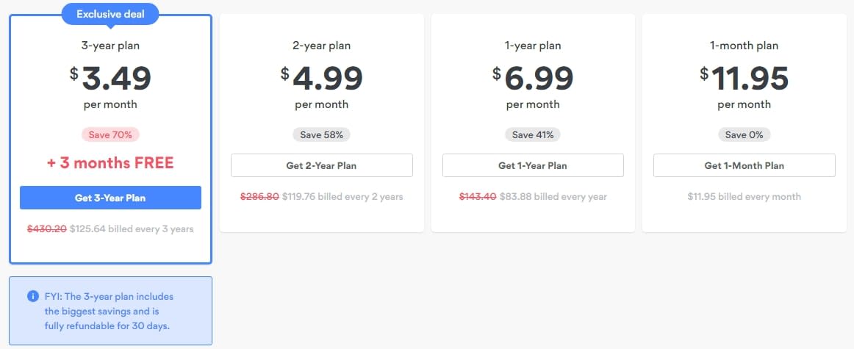
Task: Click the Save 58% badge
Action: tap(321, 134)
